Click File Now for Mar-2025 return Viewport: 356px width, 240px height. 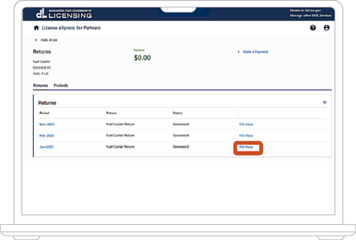click(x=246, y=125)
